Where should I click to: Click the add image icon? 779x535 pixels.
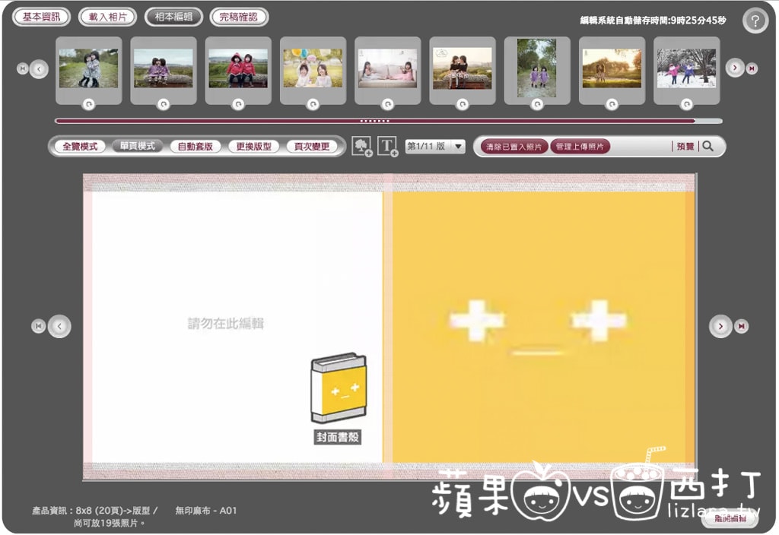361,147
